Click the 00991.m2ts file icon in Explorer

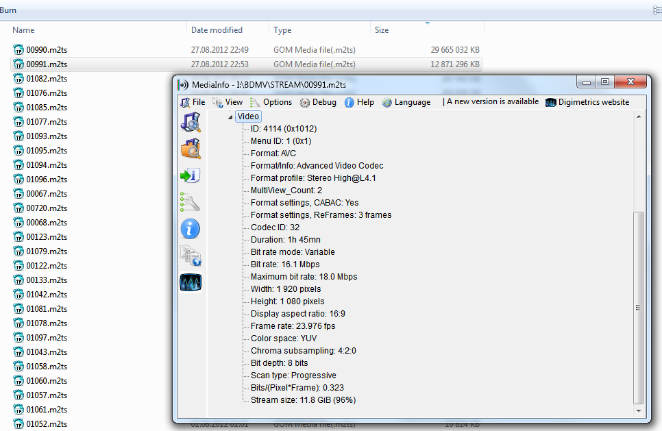pyautogui.click(x=19, y=64)
